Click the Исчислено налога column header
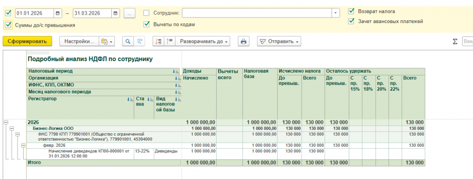The image size is (473, 179). pos(301,71)
